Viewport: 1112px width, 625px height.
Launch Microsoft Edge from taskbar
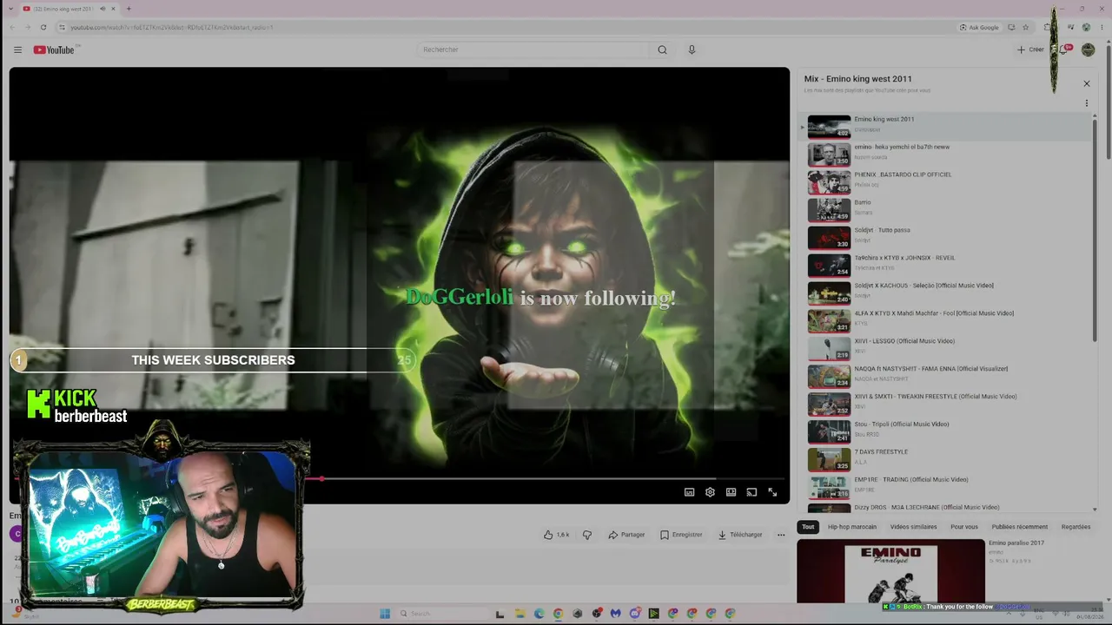(539, 614)
